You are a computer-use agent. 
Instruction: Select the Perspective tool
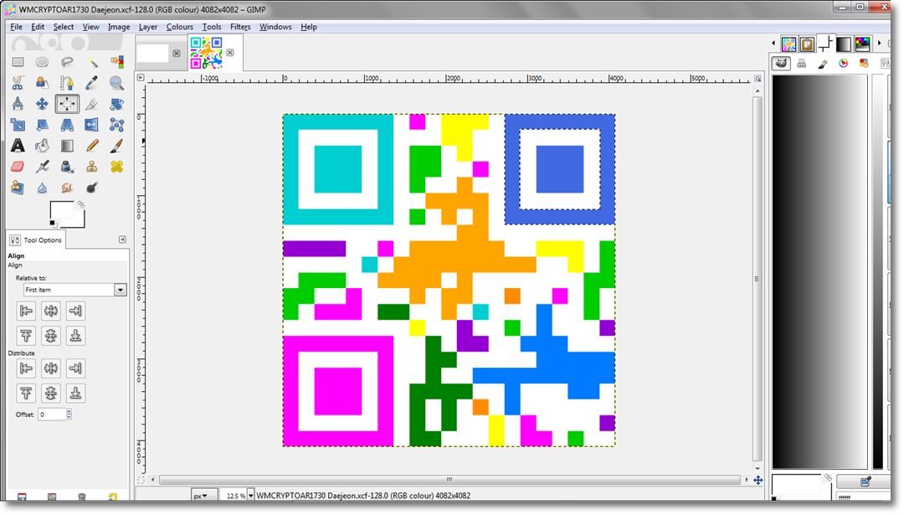tap(67, 125)
